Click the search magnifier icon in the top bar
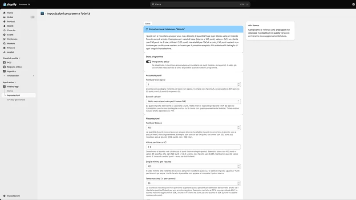The image size is (356, 200). pyautogui.click(x=153, y=4)
